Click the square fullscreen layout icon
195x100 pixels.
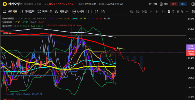(90, 12)
